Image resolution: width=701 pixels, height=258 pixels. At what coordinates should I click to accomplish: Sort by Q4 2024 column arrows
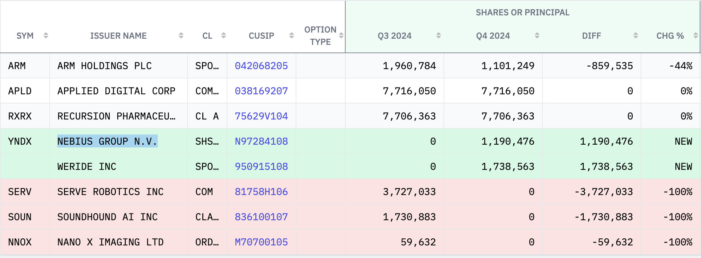pyautogui.click(x=537, y=36)
